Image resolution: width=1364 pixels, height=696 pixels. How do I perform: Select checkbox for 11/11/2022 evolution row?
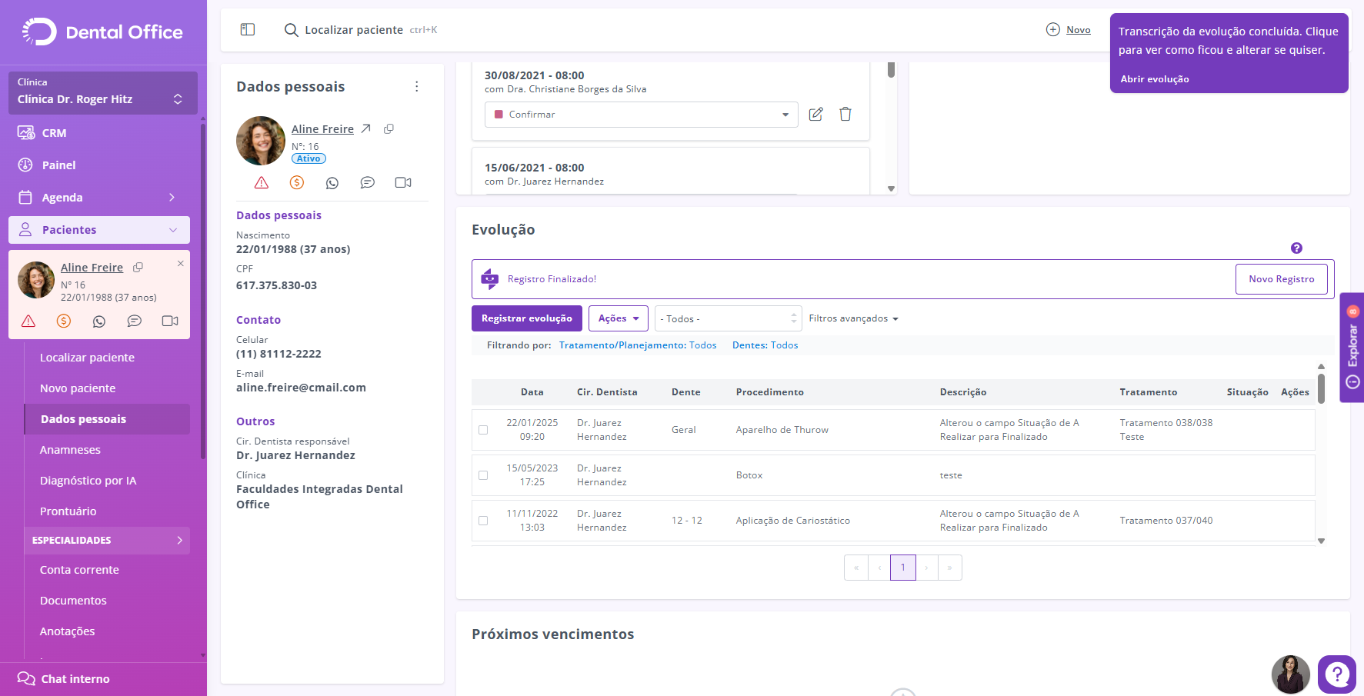(x=483, y=521)
